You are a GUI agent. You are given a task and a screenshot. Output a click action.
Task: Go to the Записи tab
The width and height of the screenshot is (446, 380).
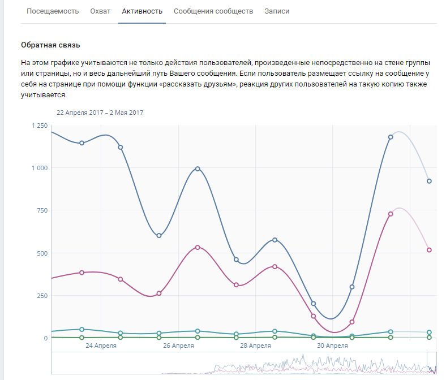pos(277,11)
